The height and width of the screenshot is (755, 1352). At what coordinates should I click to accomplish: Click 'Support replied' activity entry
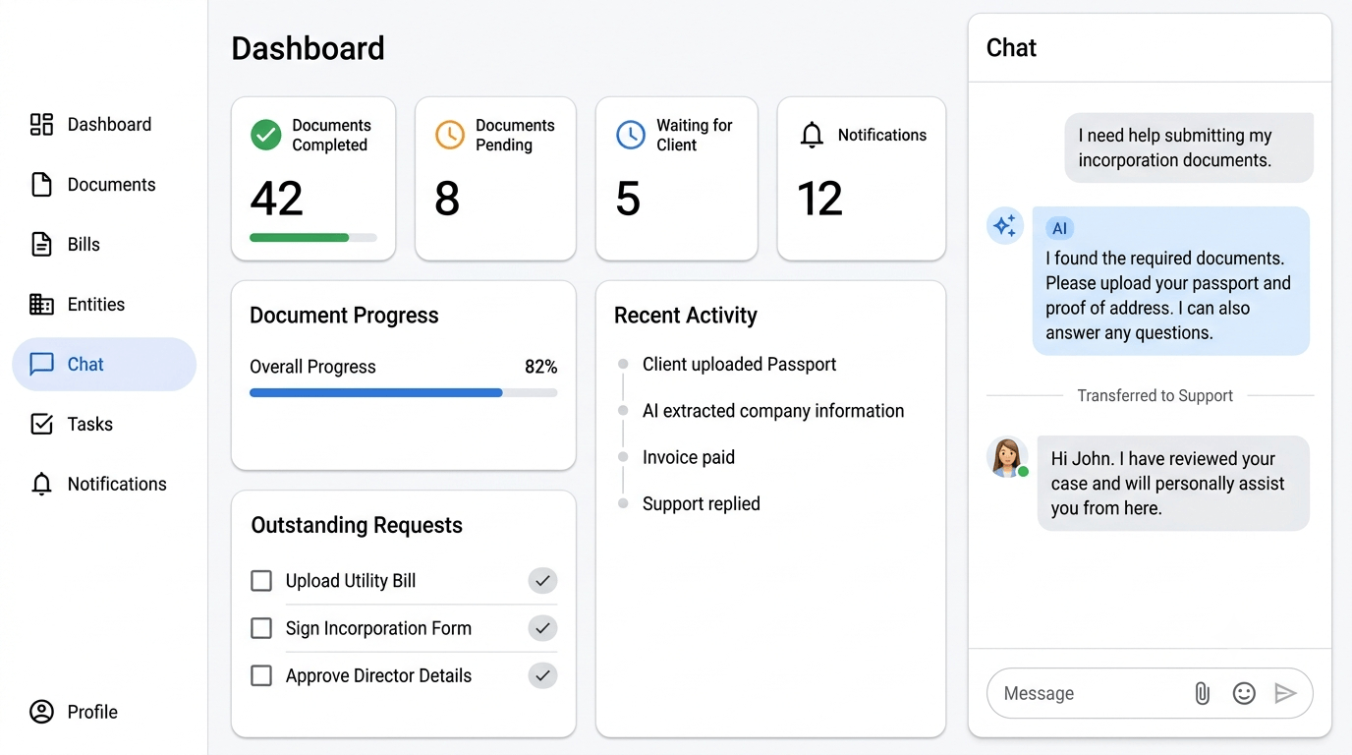(x=702, y=503)
